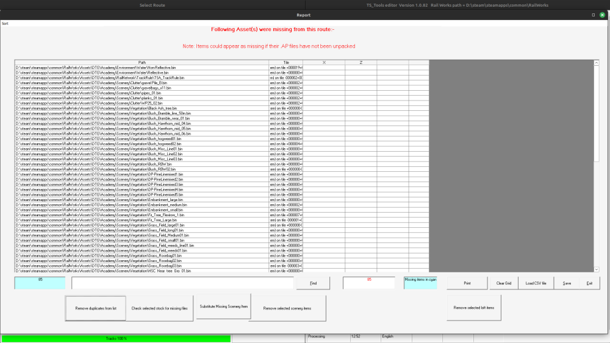This screenshot has width=610, height=343.
Task: Select the Bush_Bramble_near_01.bin row
Action: click(x=222, y=118)
